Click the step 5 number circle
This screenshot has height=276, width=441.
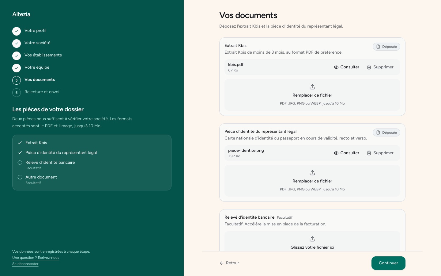pyautogui.click(x=17, y=80)
